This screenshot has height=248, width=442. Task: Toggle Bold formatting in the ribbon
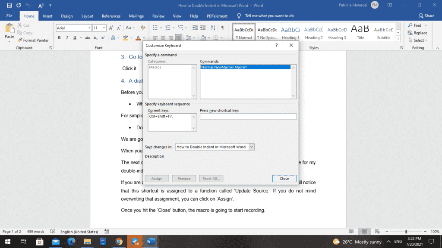[59, 38]
